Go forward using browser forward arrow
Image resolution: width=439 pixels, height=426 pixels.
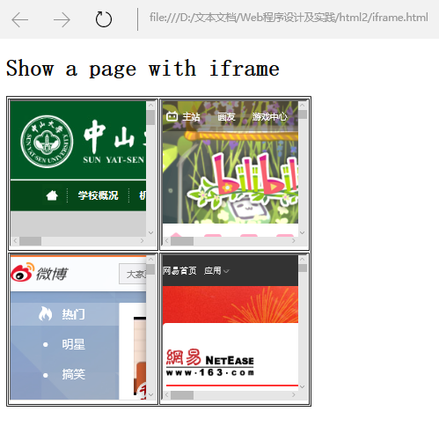click(62, 19)
